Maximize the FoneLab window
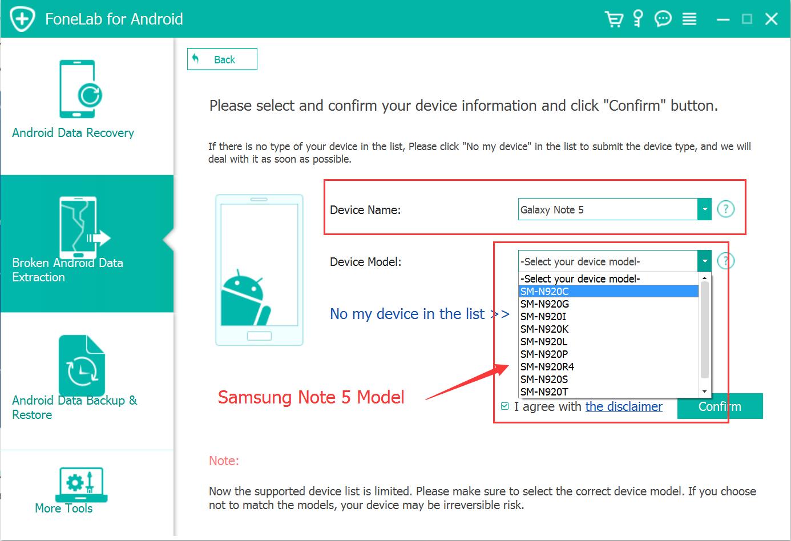 (747, 19)
